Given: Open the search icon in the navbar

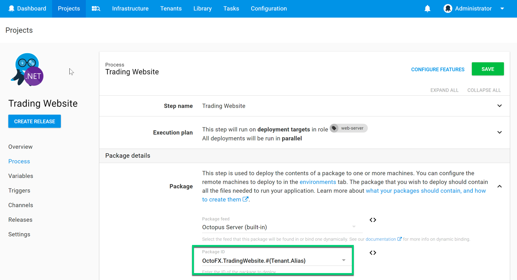Looking at the screenshot, I should [95, 8].
